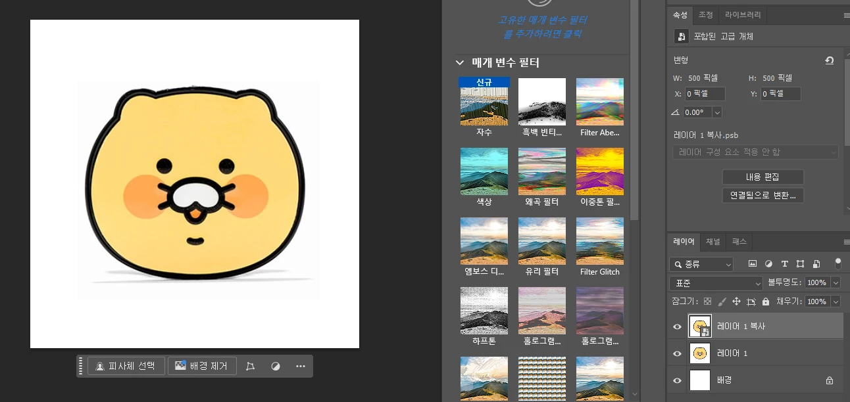This screenshot has width=850, height=402.
Task: Click the 채우기 100% value field
Action: tap(818, 301)
